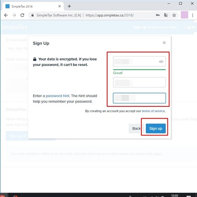197x197 pixels.
Task: Close the Sign Up dialog
Action: tap(164, 43)
